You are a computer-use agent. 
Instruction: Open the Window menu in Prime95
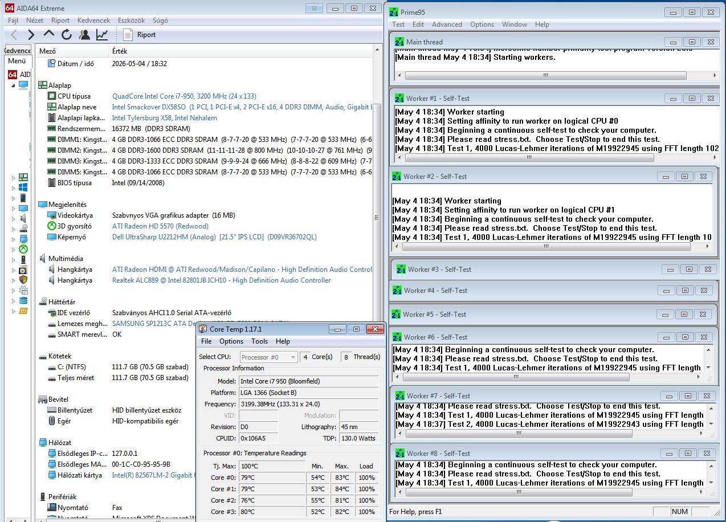tap(515, 25)
